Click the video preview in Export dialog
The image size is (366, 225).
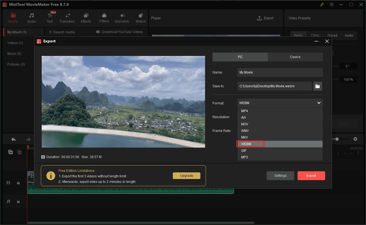[123, 102]
